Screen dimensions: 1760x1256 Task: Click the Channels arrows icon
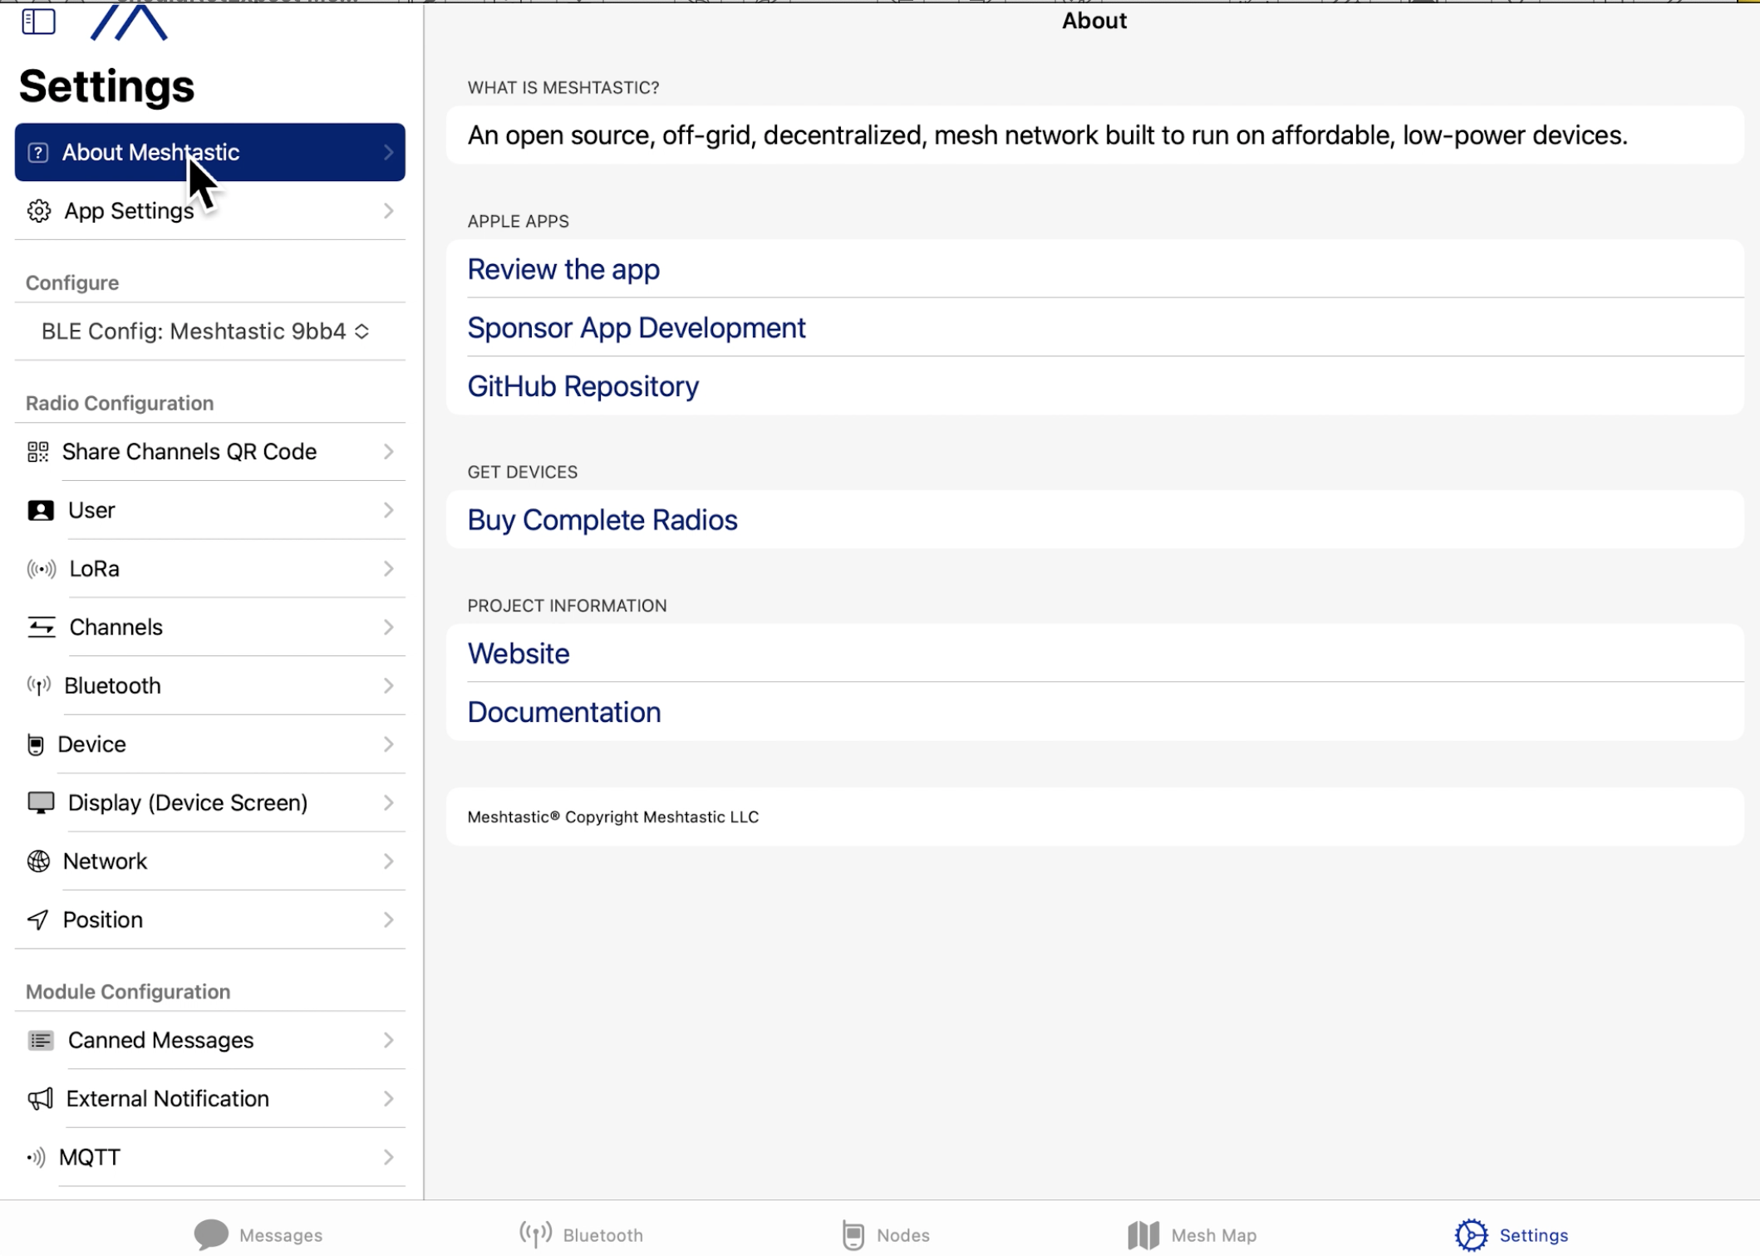pos(42,627)
